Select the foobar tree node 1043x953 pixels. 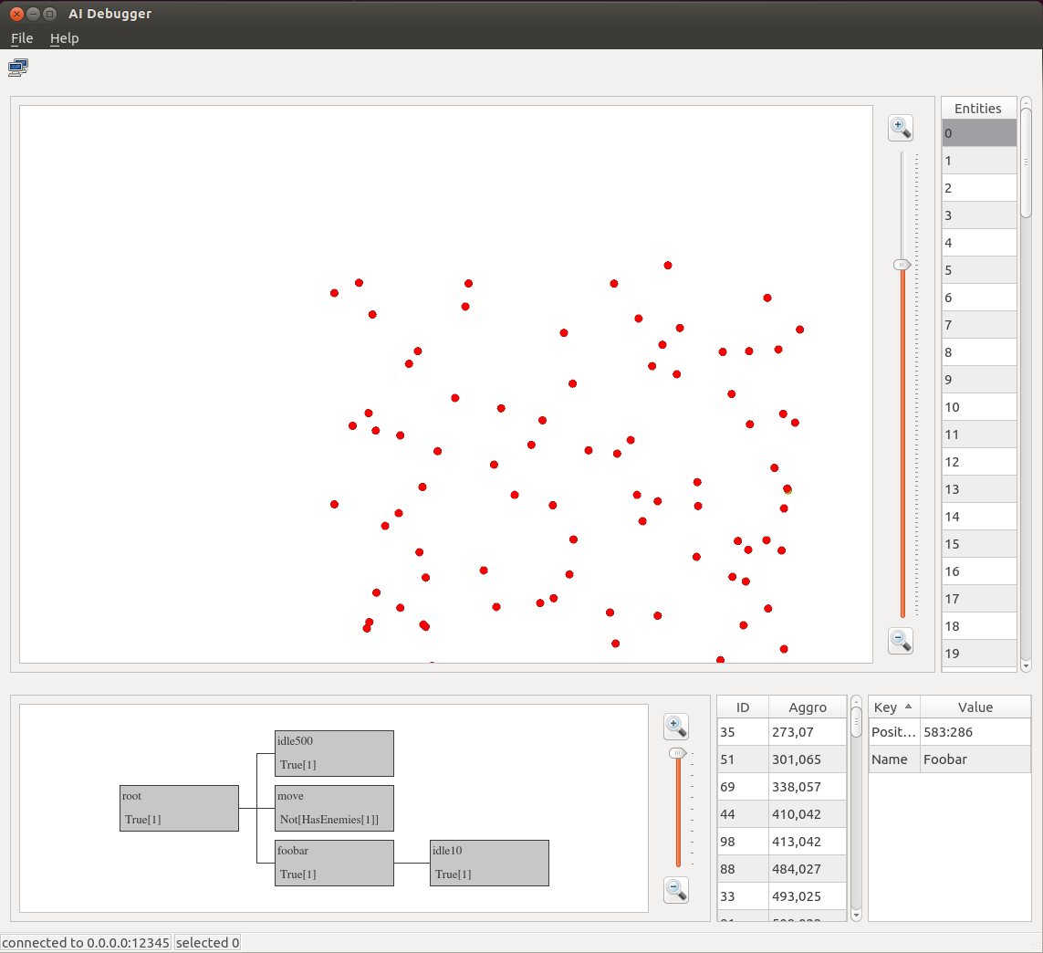[334, 863]
